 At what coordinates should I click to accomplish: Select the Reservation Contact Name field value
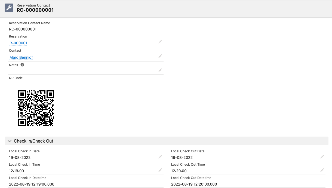(x=23, y=29)
